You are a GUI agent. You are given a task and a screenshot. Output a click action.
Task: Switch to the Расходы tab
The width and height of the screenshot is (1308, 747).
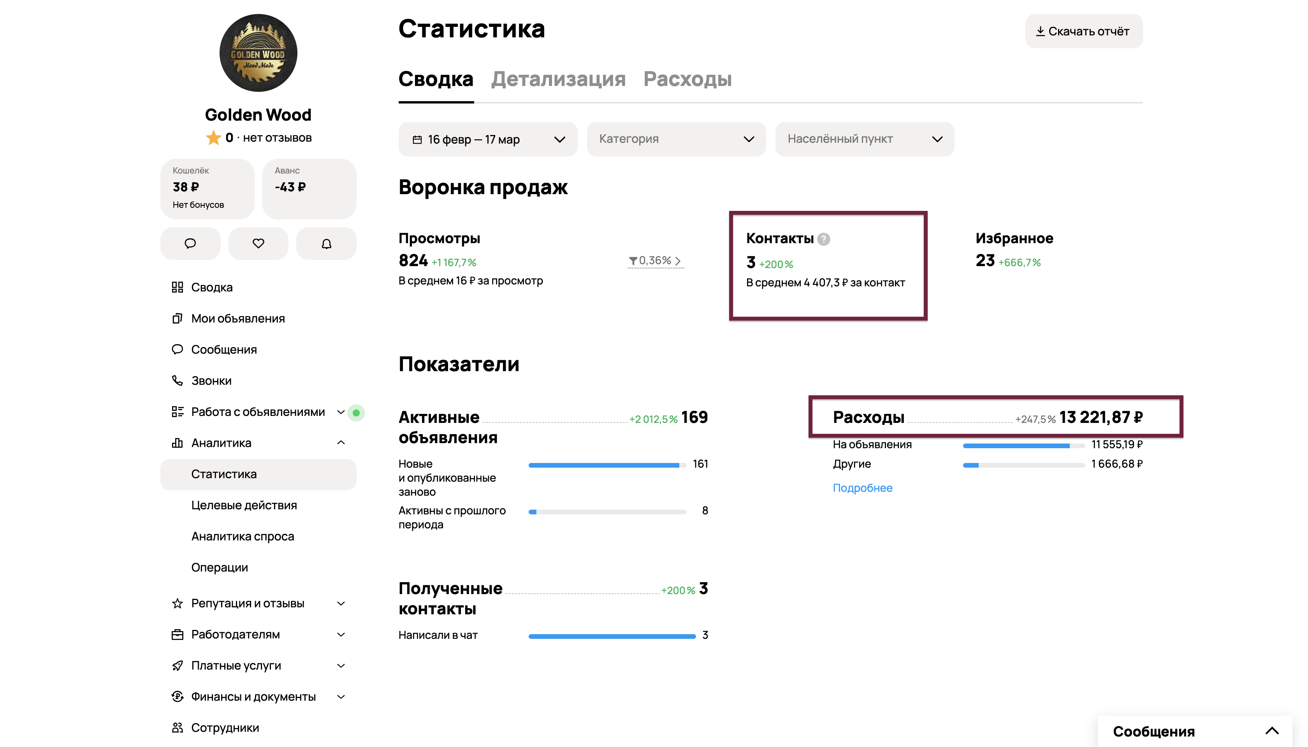[x=688, y=79]
